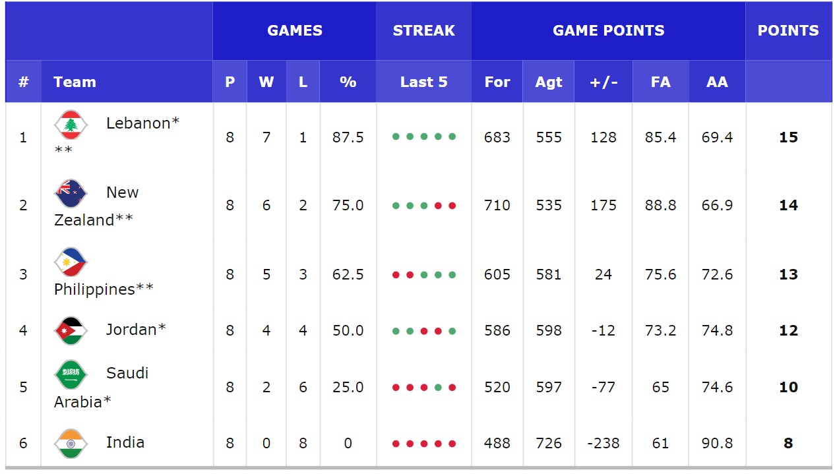835x474 pixels.
Task: Click New Zealand's 14 points value
Action: 788,206
